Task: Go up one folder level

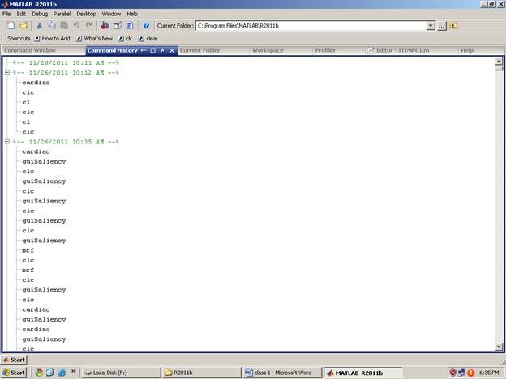Action: (x=454, y=25)
